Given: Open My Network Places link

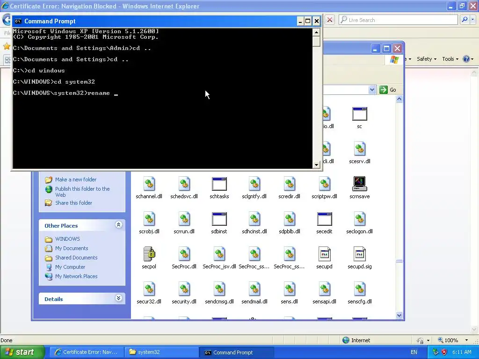Looking at the screenshot, I should click(x=76, y=276).
